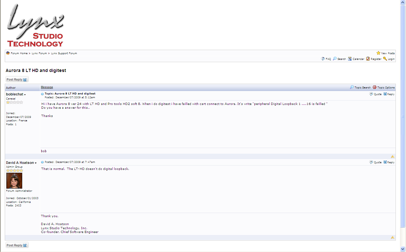
Task: Click the 'Location: California' text
Action: pyautogui.click(x=18, y=202)
